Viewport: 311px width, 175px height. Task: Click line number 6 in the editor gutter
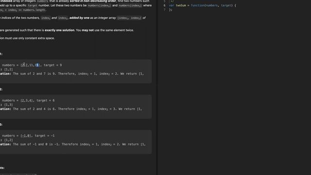[x=164, y=5]
